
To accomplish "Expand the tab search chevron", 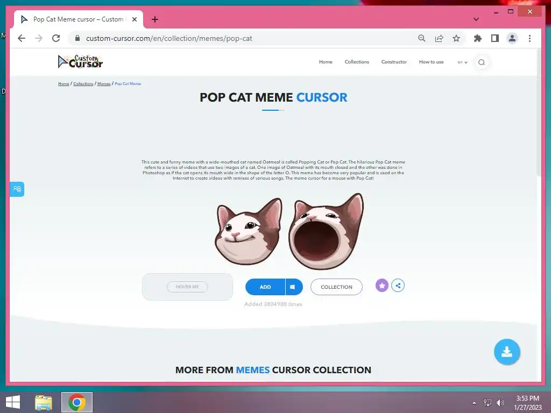I will point(476,19).
